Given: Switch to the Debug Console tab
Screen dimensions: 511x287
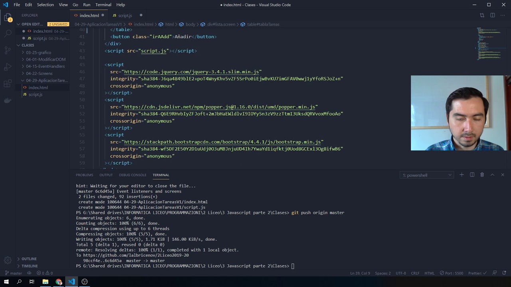Looking at the screenshot, I should tap(133, 175).
